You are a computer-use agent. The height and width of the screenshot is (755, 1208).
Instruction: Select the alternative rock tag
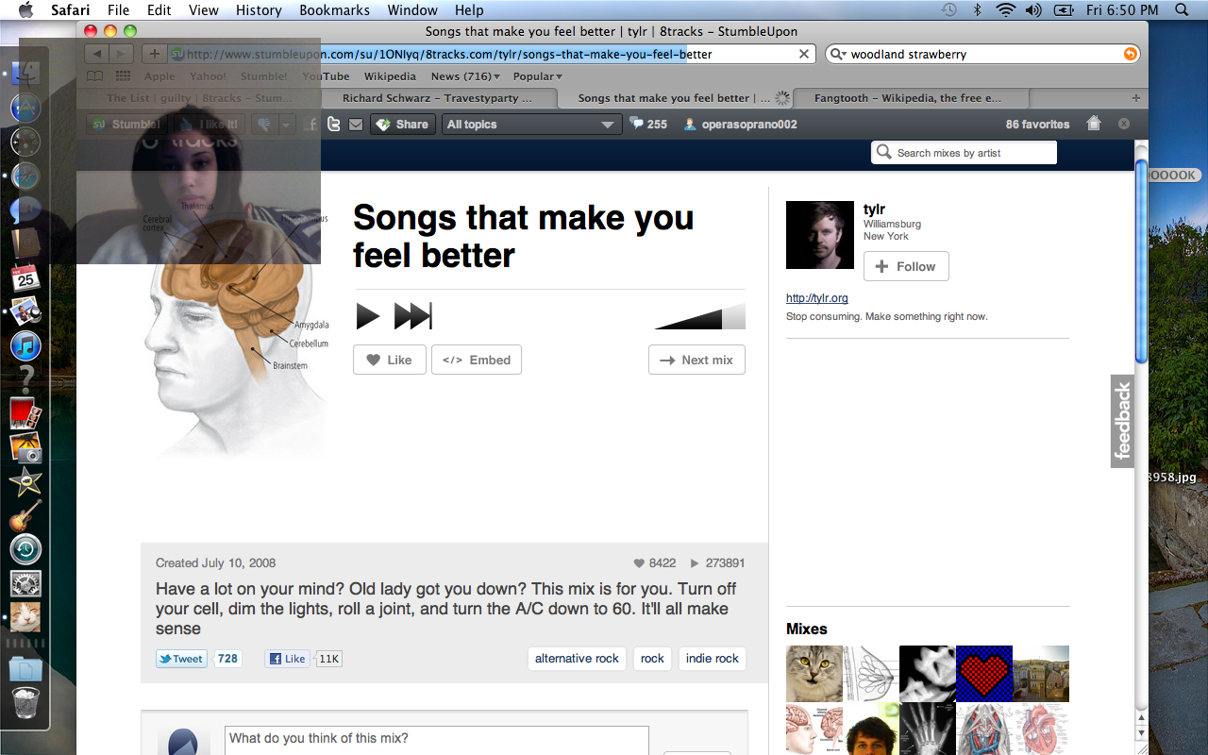click(577, 659)
